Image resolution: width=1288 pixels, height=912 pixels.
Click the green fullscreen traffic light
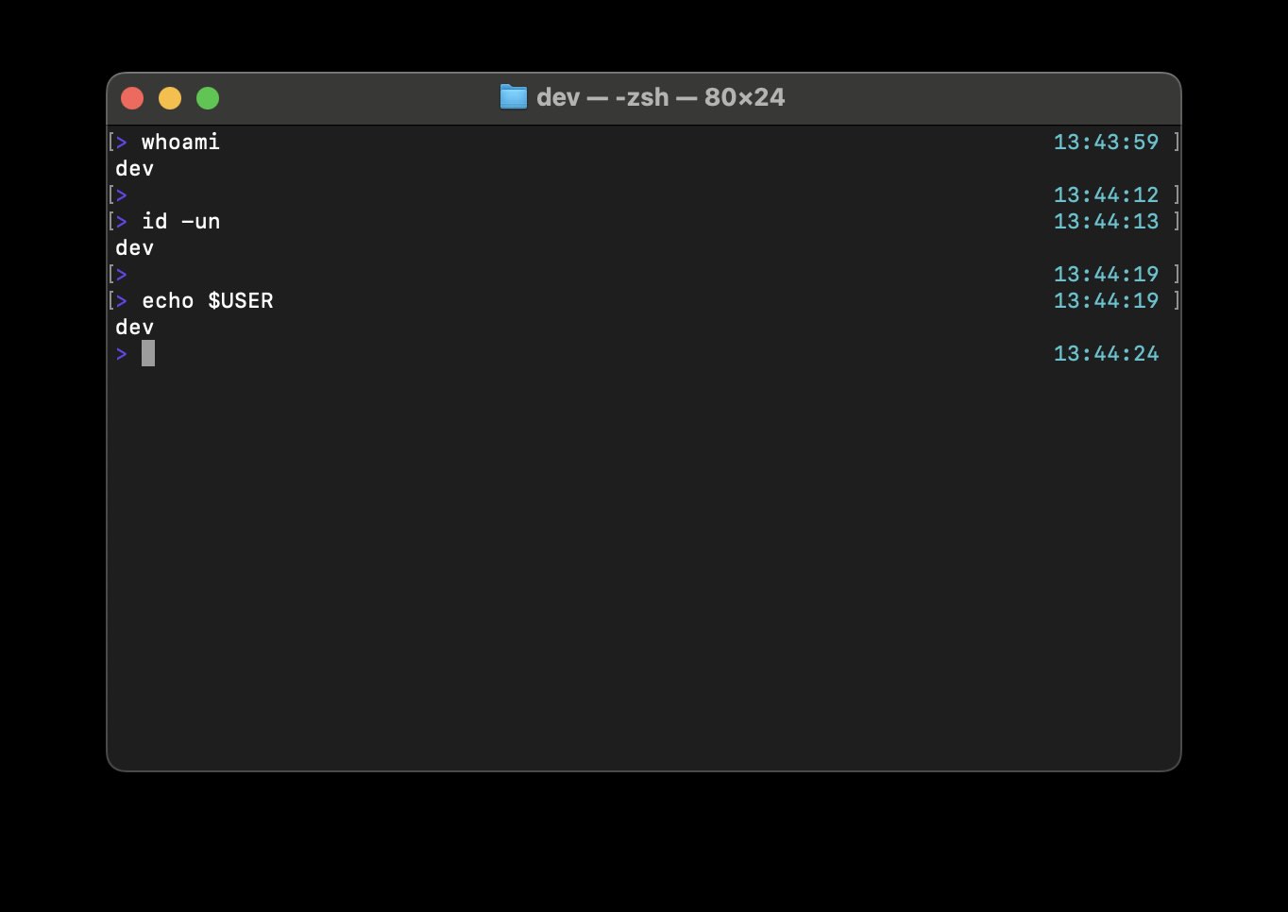(207, 97)
